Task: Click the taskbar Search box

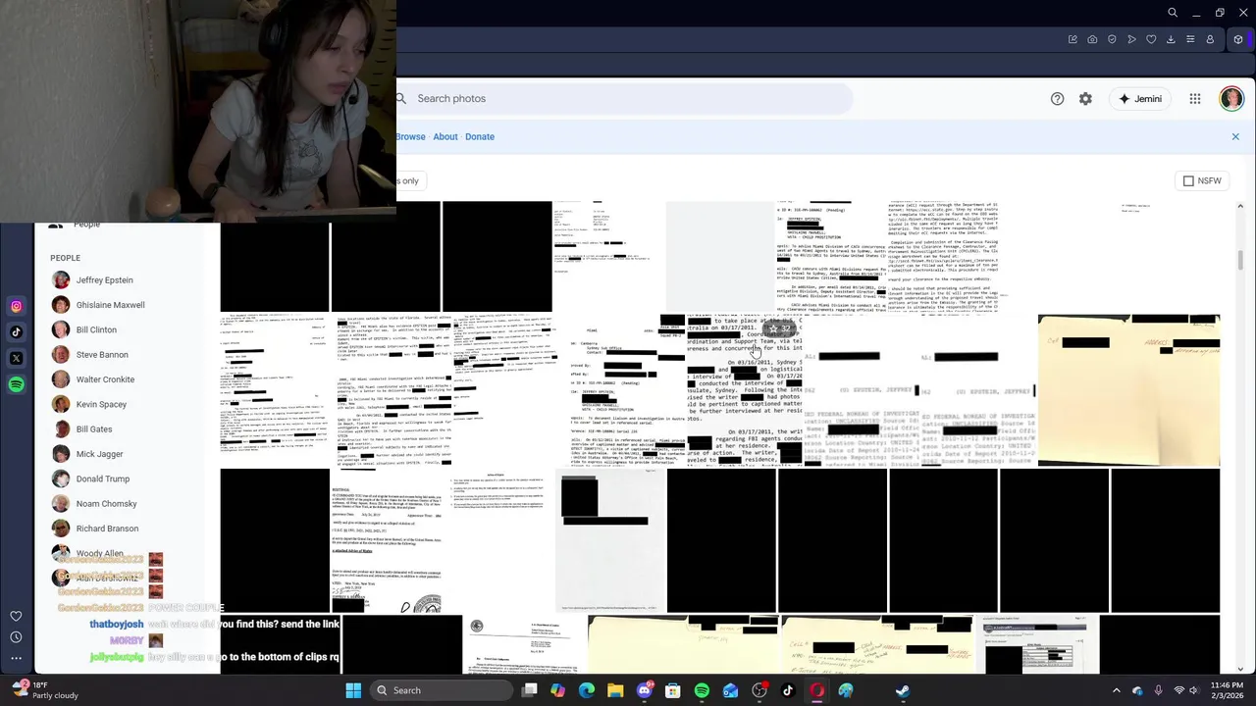Action: [443, 690]
